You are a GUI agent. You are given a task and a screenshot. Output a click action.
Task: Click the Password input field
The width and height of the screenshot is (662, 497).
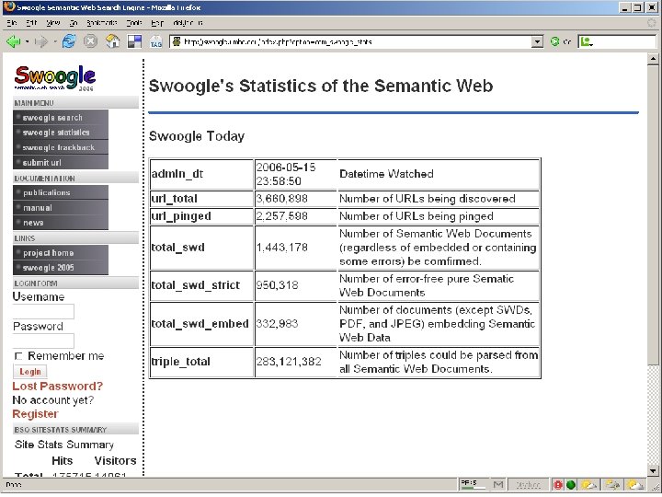click(43, 341)
